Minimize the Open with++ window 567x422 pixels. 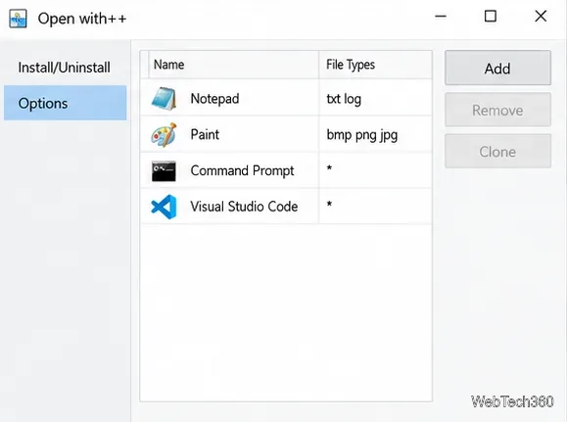[441, 17]
